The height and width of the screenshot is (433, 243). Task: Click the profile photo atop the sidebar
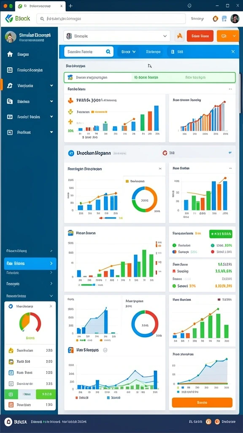(x=11, y=37)
